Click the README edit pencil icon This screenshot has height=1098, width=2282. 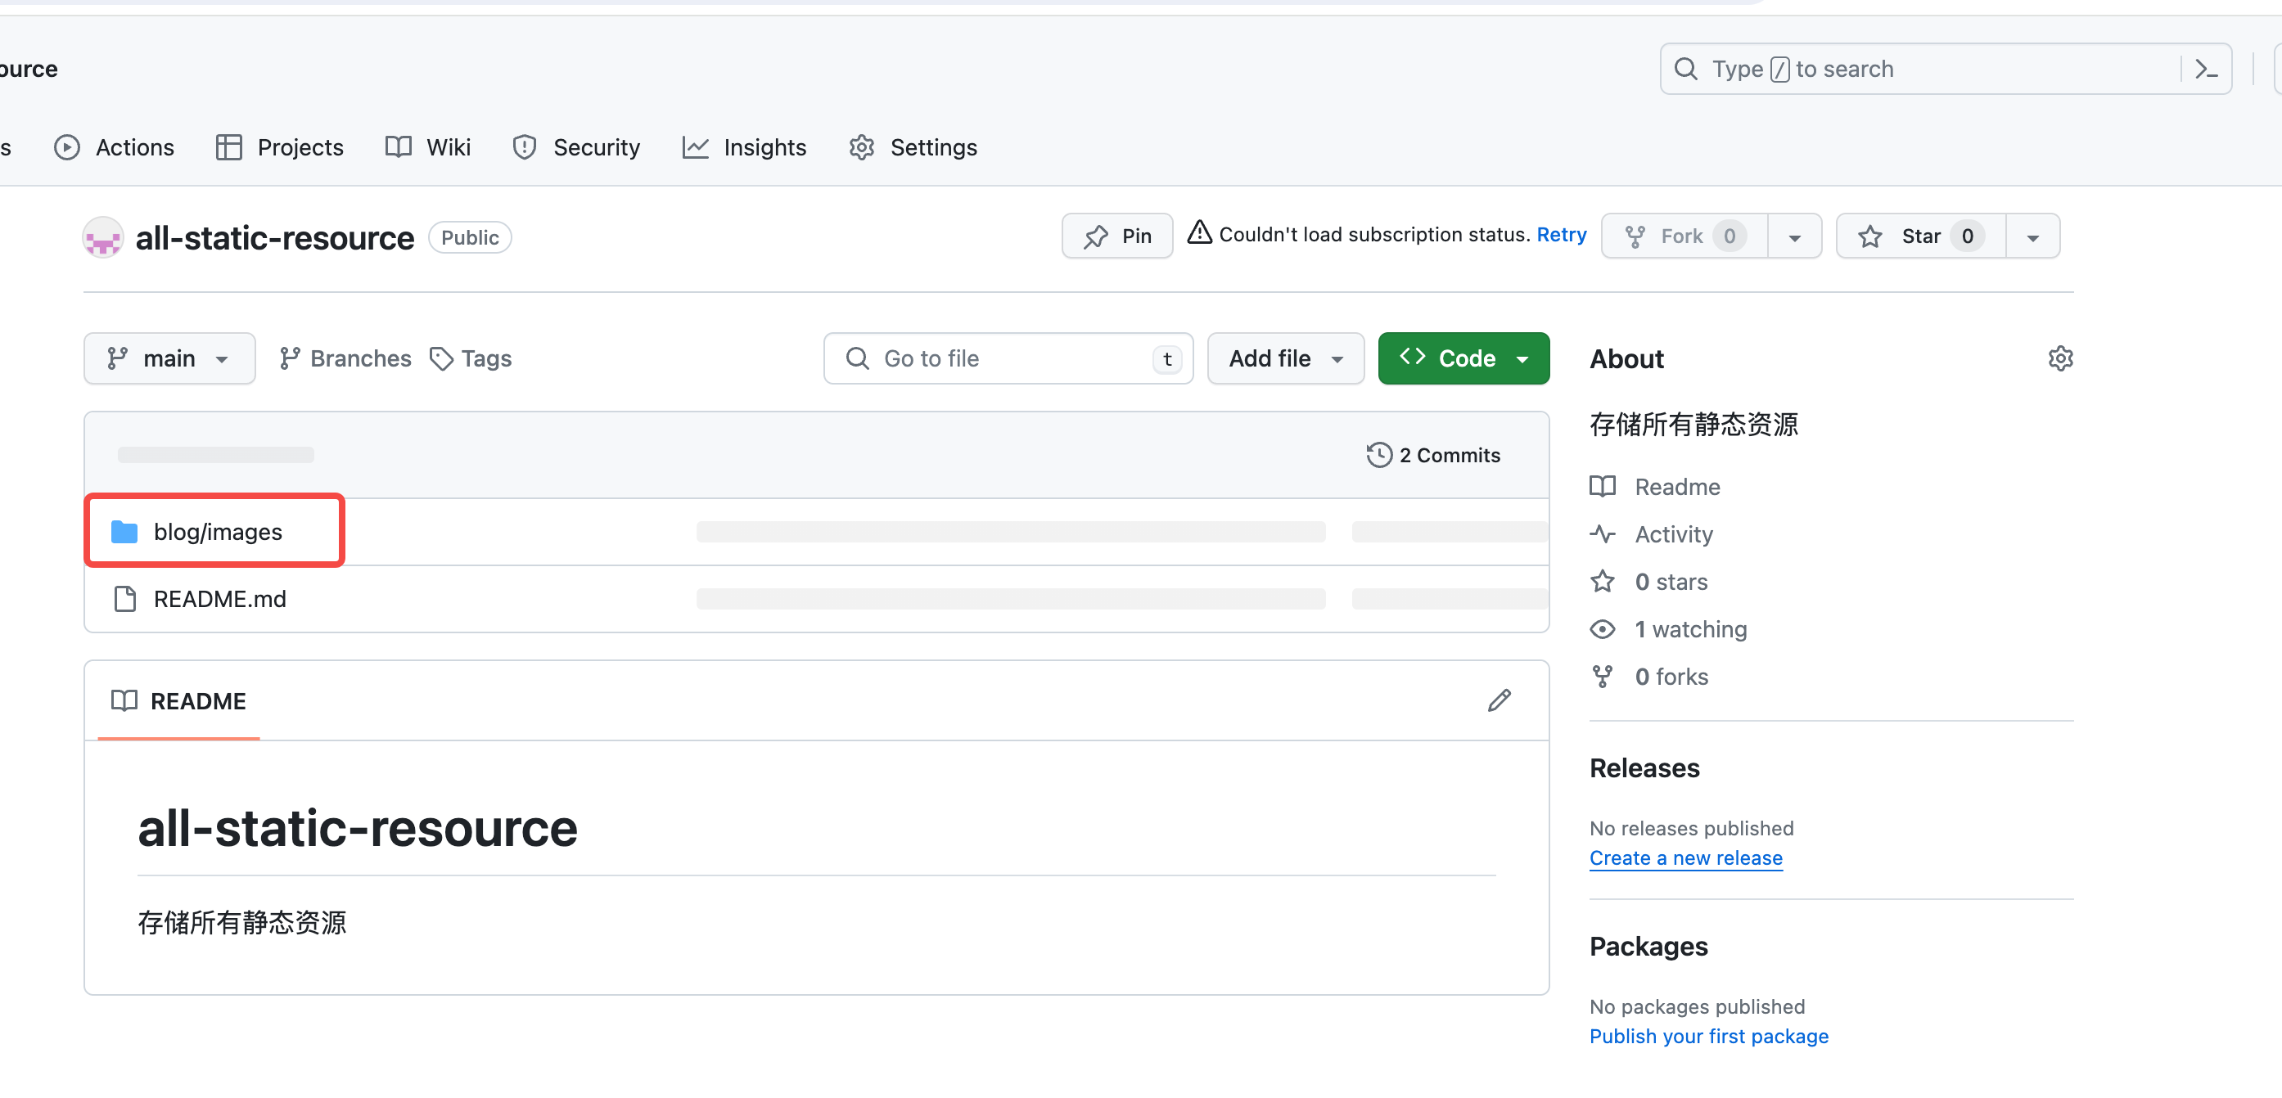pyautogui.click(x=1499, y=700)
